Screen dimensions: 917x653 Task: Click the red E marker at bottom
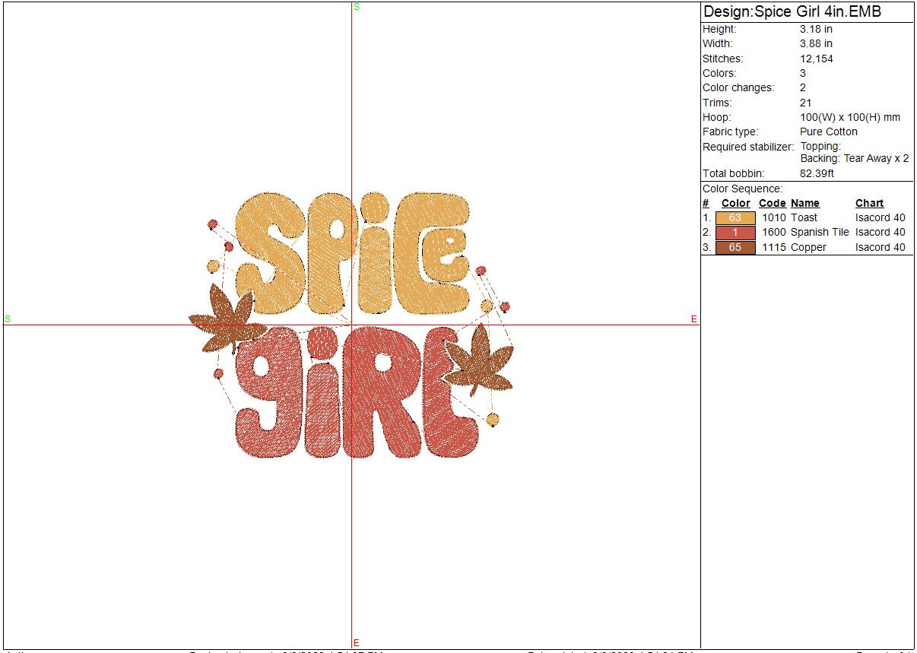click(x=357, y=643)
